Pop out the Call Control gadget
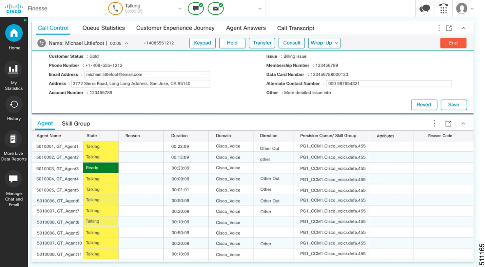Image resolution: width=485 pixels, height=267 pixels. click(x=448, y=28)
